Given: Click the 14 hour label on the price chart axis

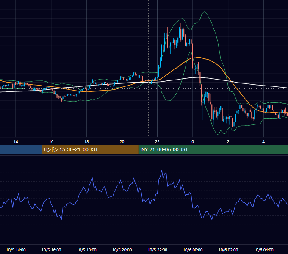Looking at the screenshot, I should point(16,142).
